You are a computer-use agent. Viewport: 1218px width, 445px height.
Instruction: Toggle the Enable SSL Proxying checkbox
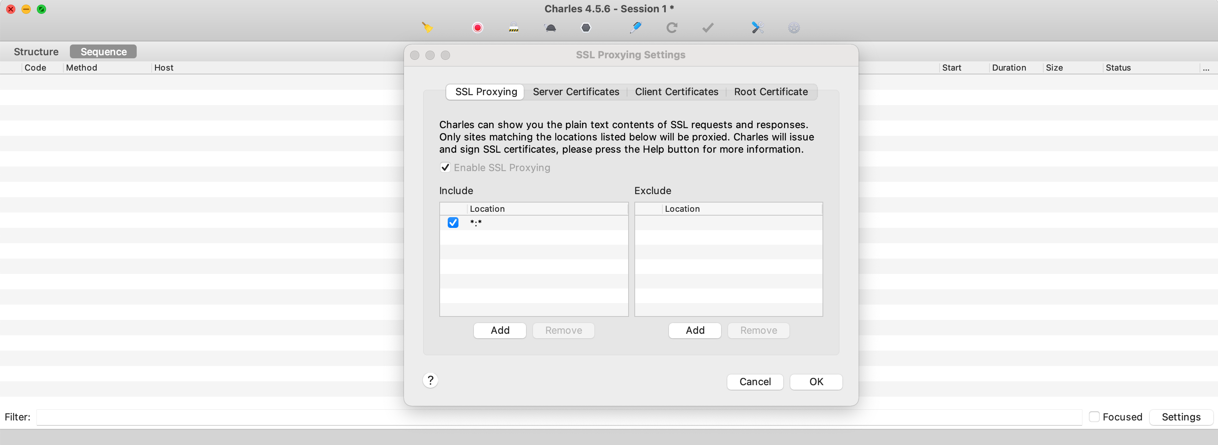[445, 167]
